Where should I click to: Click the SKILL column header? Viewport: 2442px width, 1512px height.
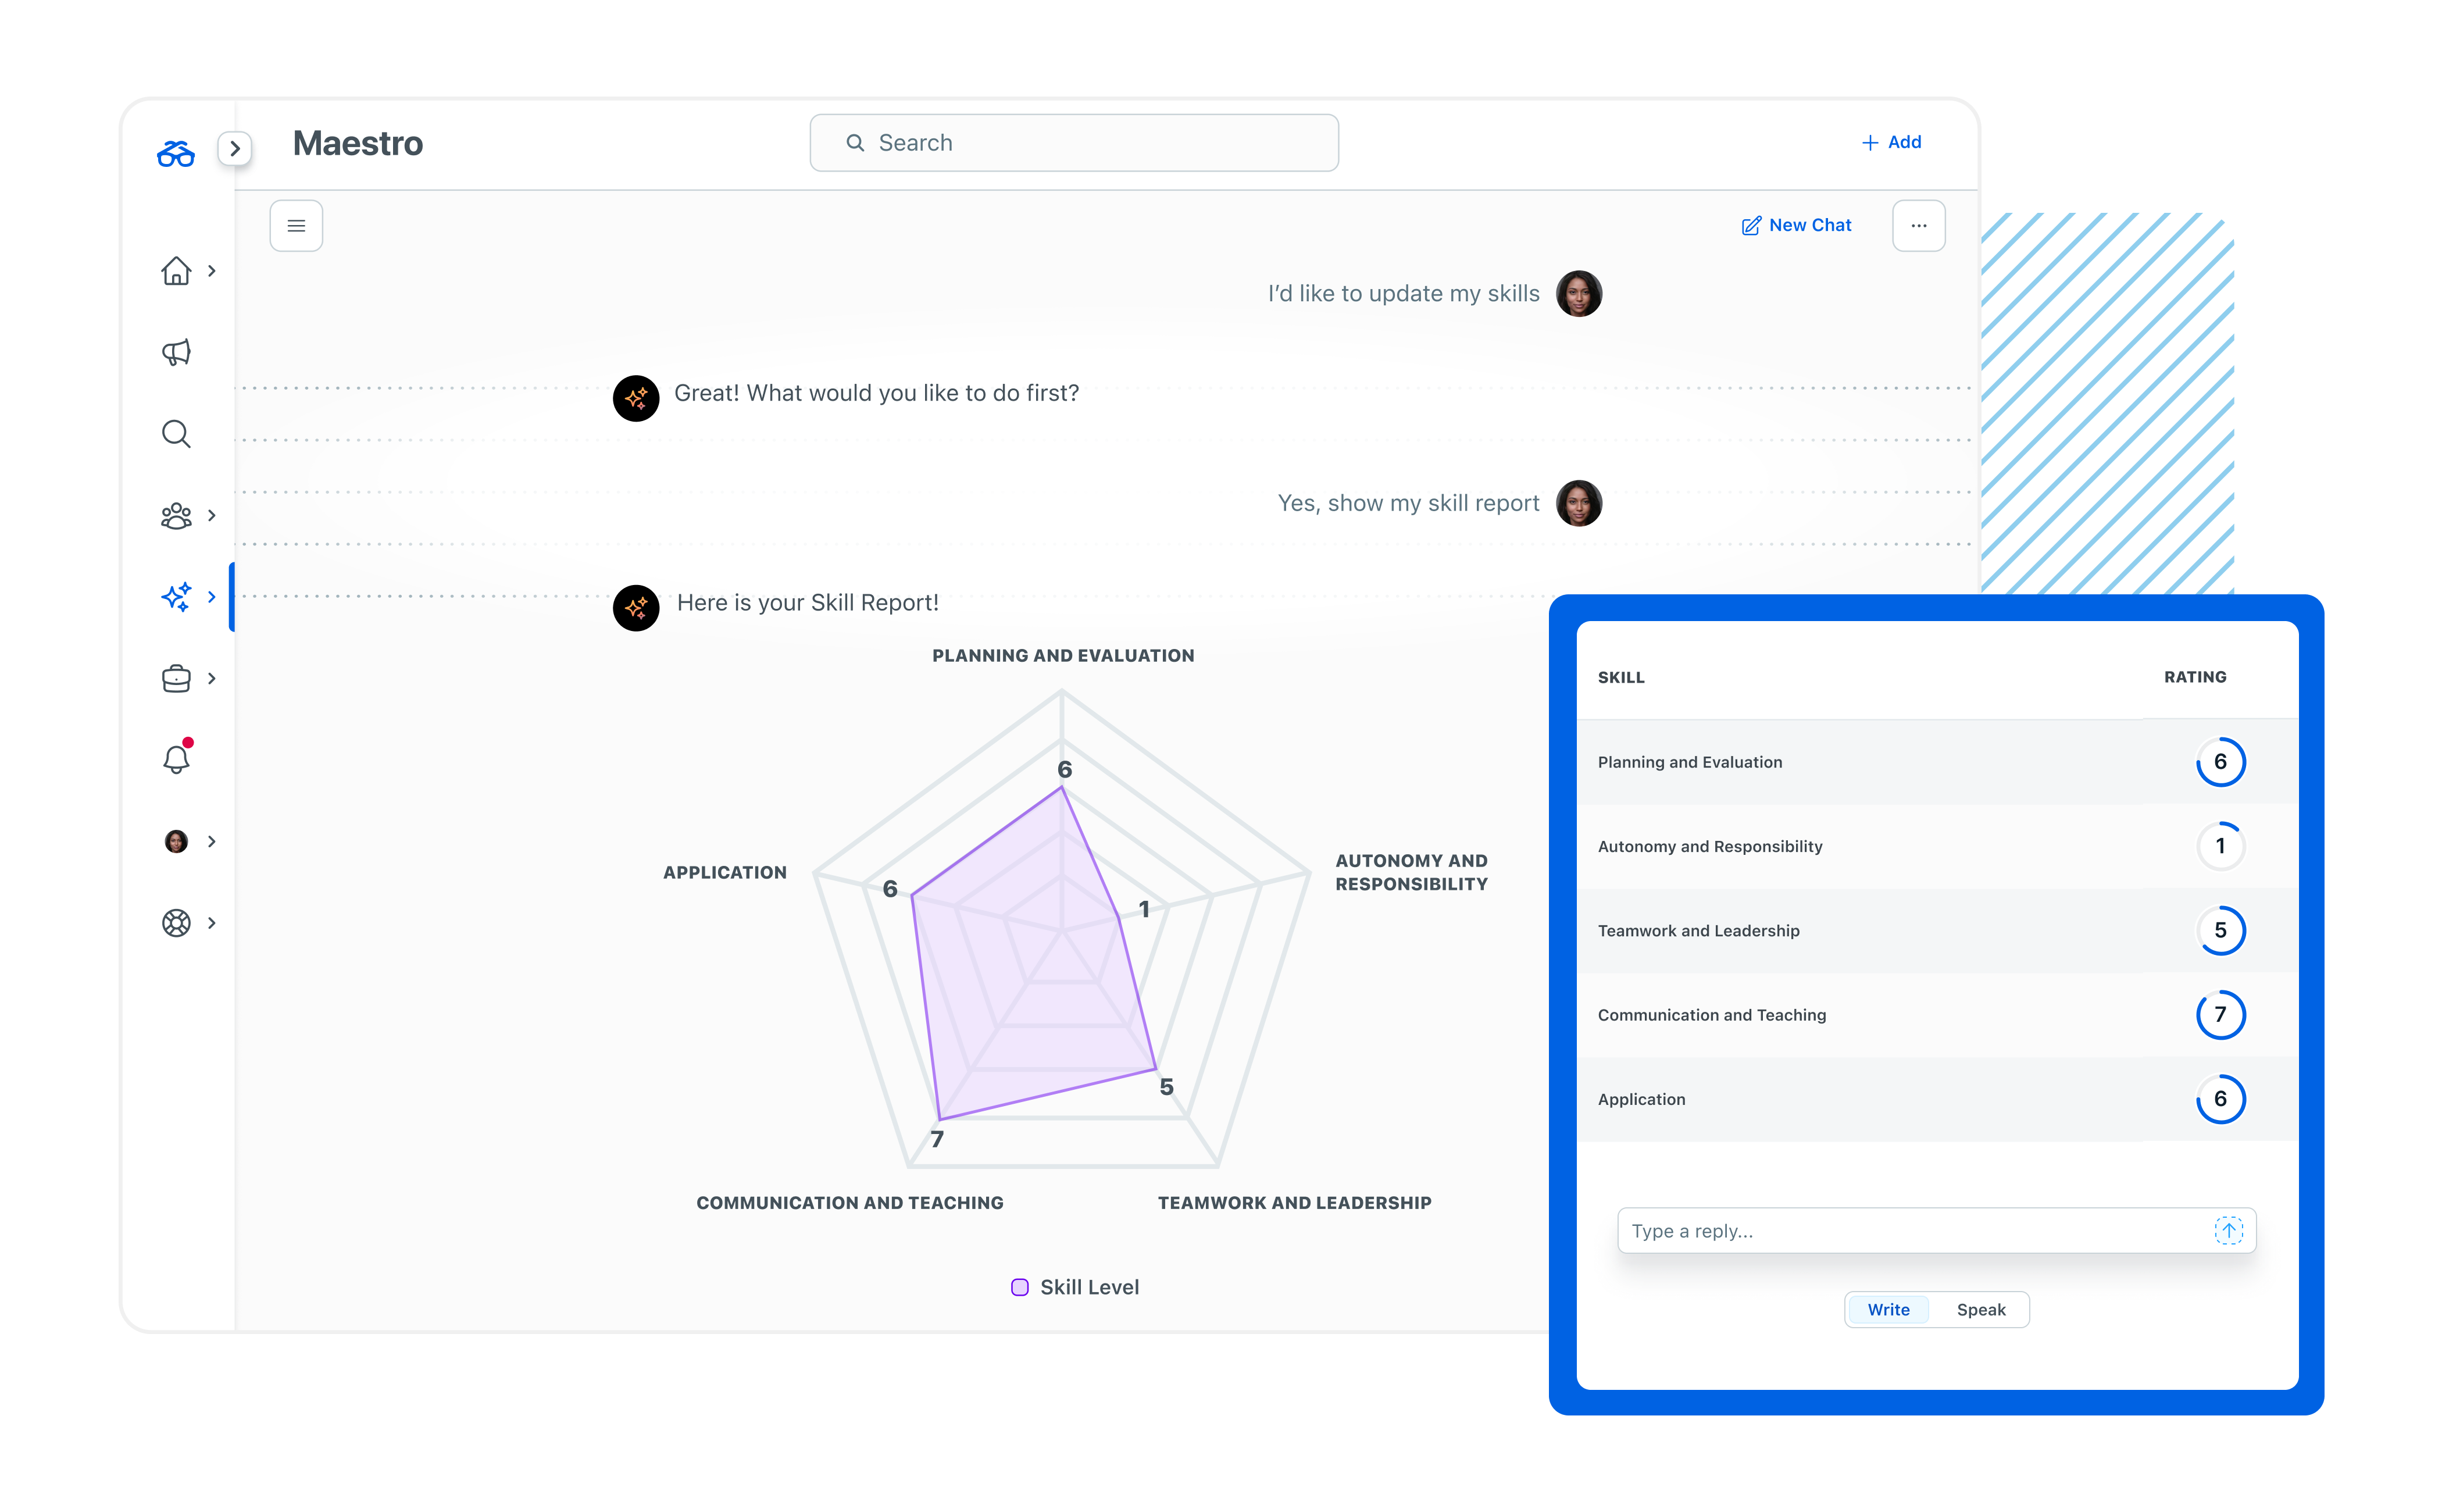click(1620, 677)
